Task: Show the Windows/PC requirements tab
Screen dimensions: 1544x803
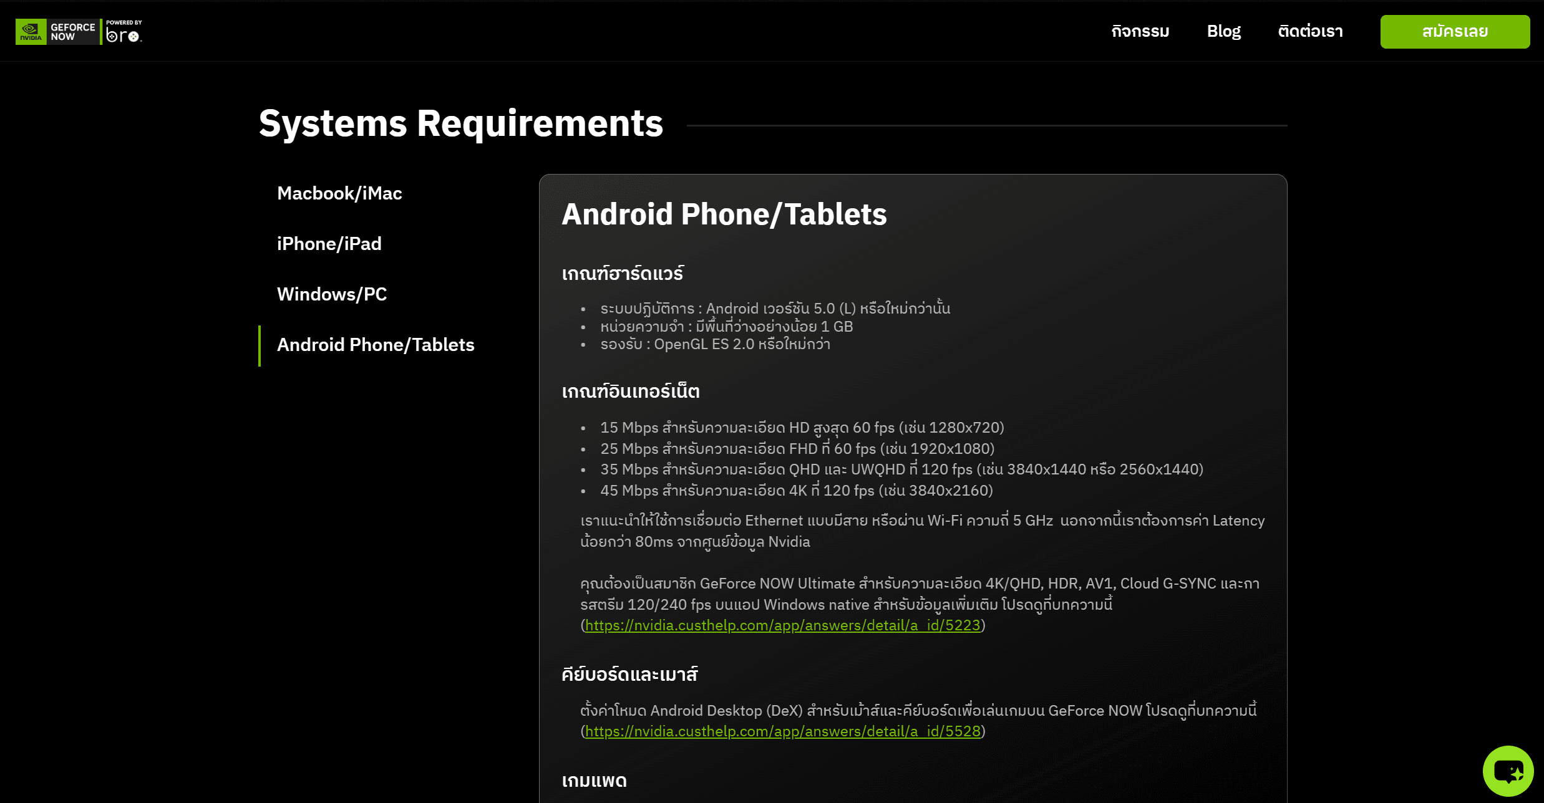Action: tap(332, 294)
